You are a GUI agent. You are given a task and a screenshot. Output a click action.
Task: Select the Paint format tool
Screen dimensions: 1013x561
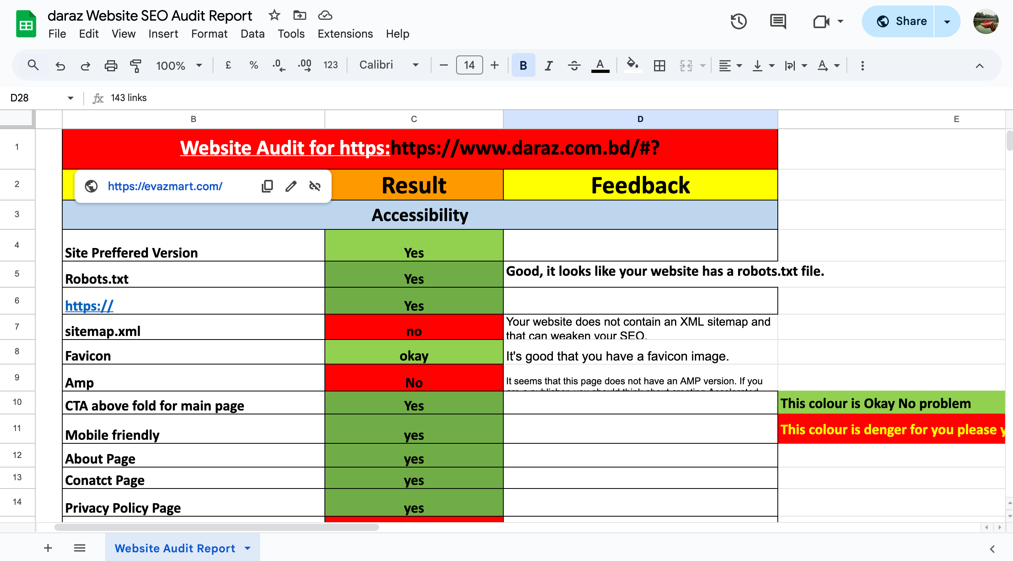click(135, 65)
